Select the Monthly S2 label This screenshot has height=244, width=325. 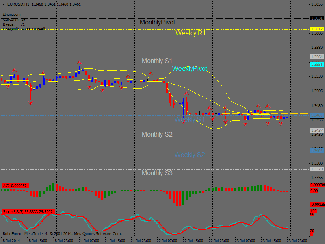click(157, 135)
